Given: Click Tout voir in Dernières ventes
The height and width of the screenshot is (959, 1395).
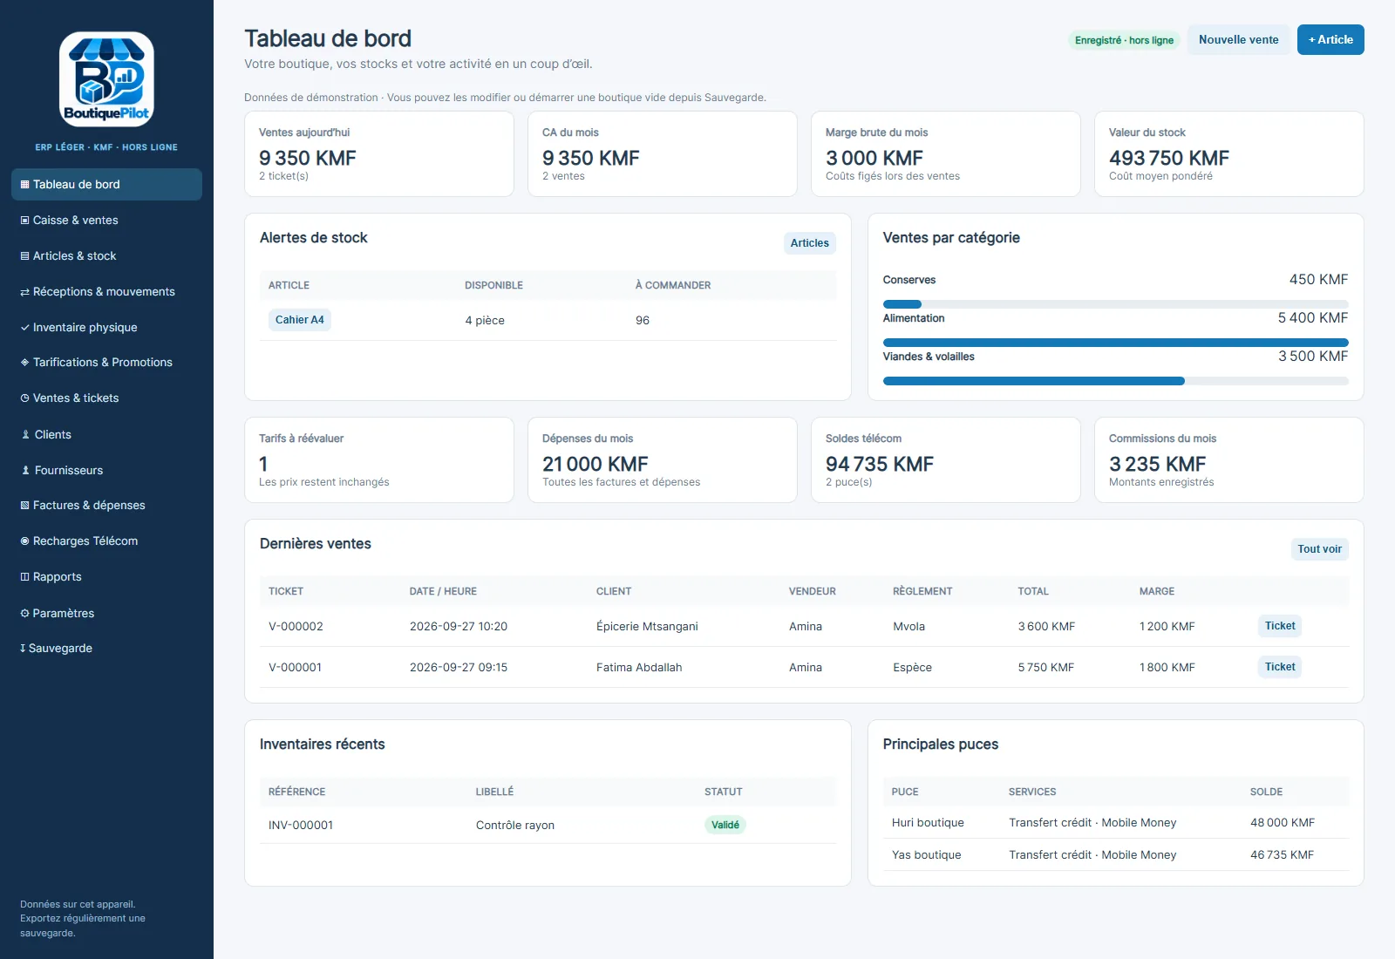Looking at the screenshot, I should 1319,549.
